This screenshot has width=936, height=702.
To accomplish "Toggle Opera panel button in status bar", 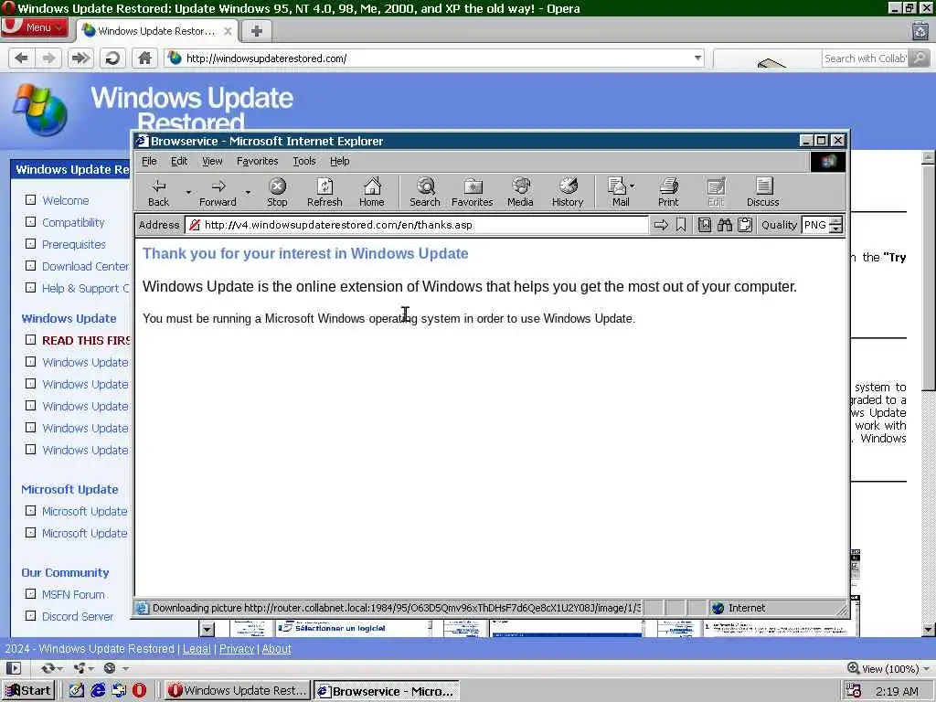I will click(14, 668).
